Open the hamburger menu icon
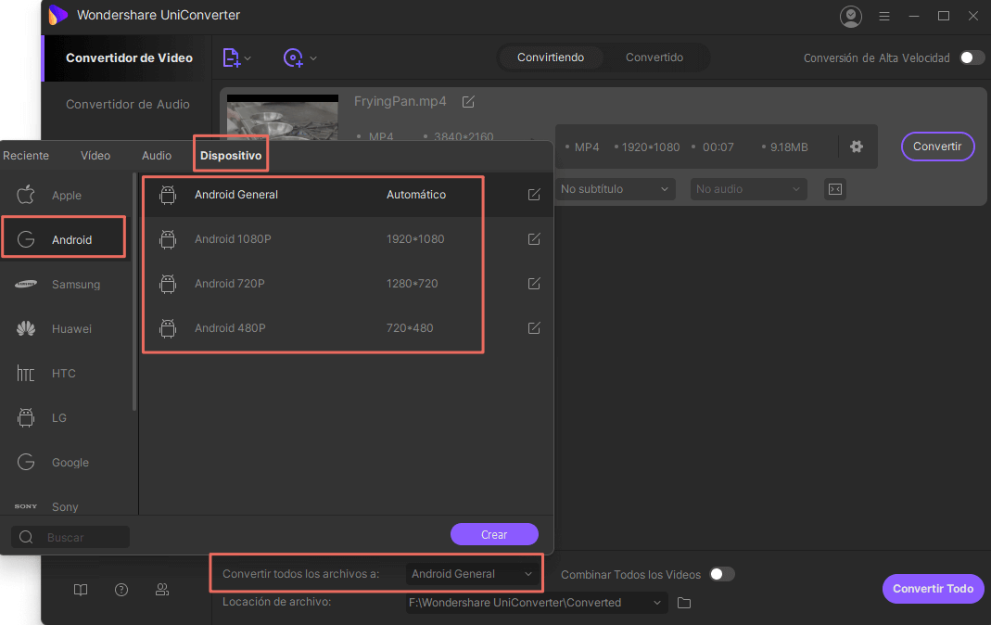Viewport: 991px width, 625px height. [884, 17]
